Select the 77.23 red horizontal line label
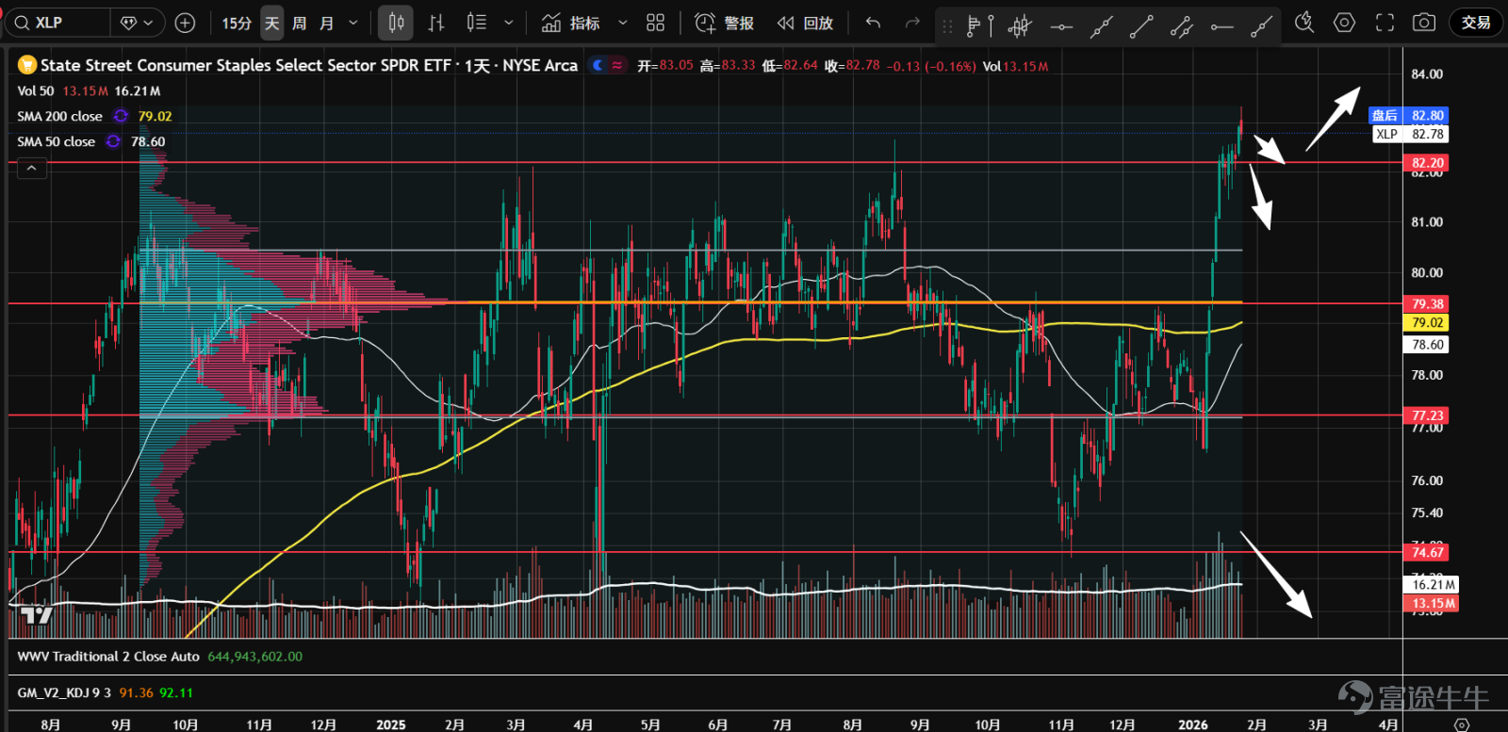Image resolution: width=1508 pixels, height=732 pixels. click(x=1427, y=415)
